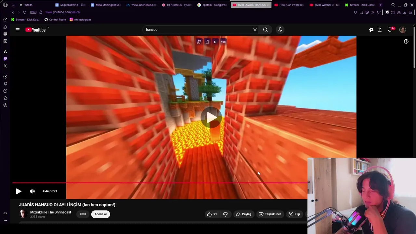Subscribe with Abone ol button
Image resolution: width=416 pixels, height=234 pixels.
[x=100, y=214]
